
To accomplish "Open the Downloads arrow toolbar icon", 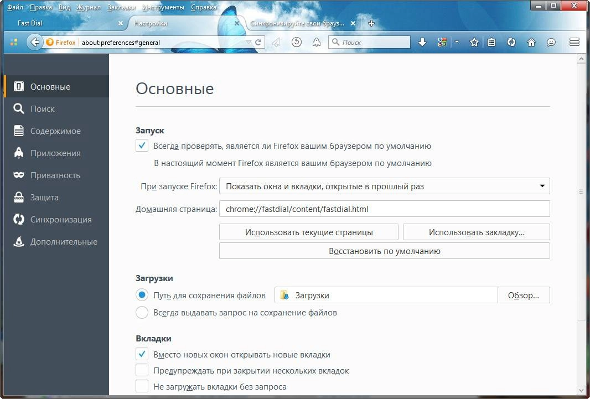I will click(x=422, y=43).
